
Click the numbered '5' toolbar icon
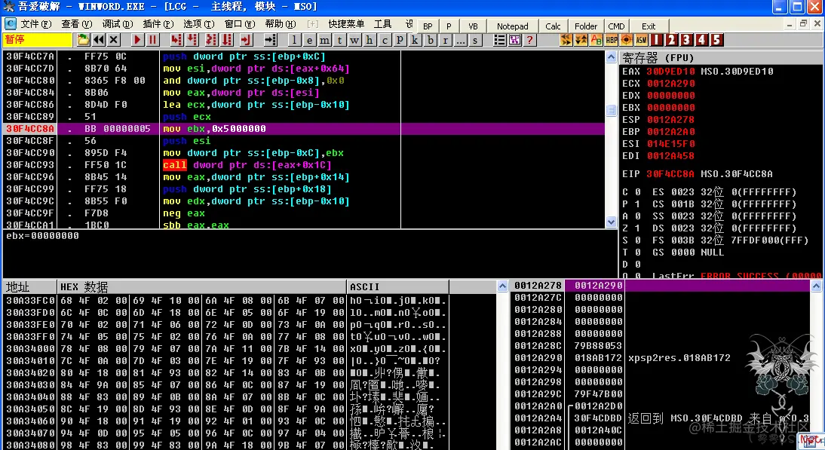point(716,40)
